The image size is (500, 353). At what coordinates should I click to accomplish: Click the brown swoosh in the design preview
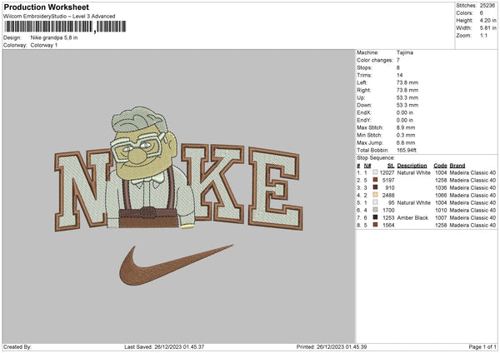coord(176,265)
